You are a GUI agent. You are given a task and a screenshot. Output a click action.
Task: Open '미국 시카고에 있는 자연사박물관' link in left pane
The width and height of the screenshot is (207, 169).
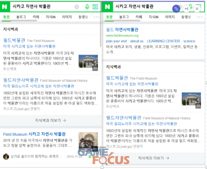point(29,46)
